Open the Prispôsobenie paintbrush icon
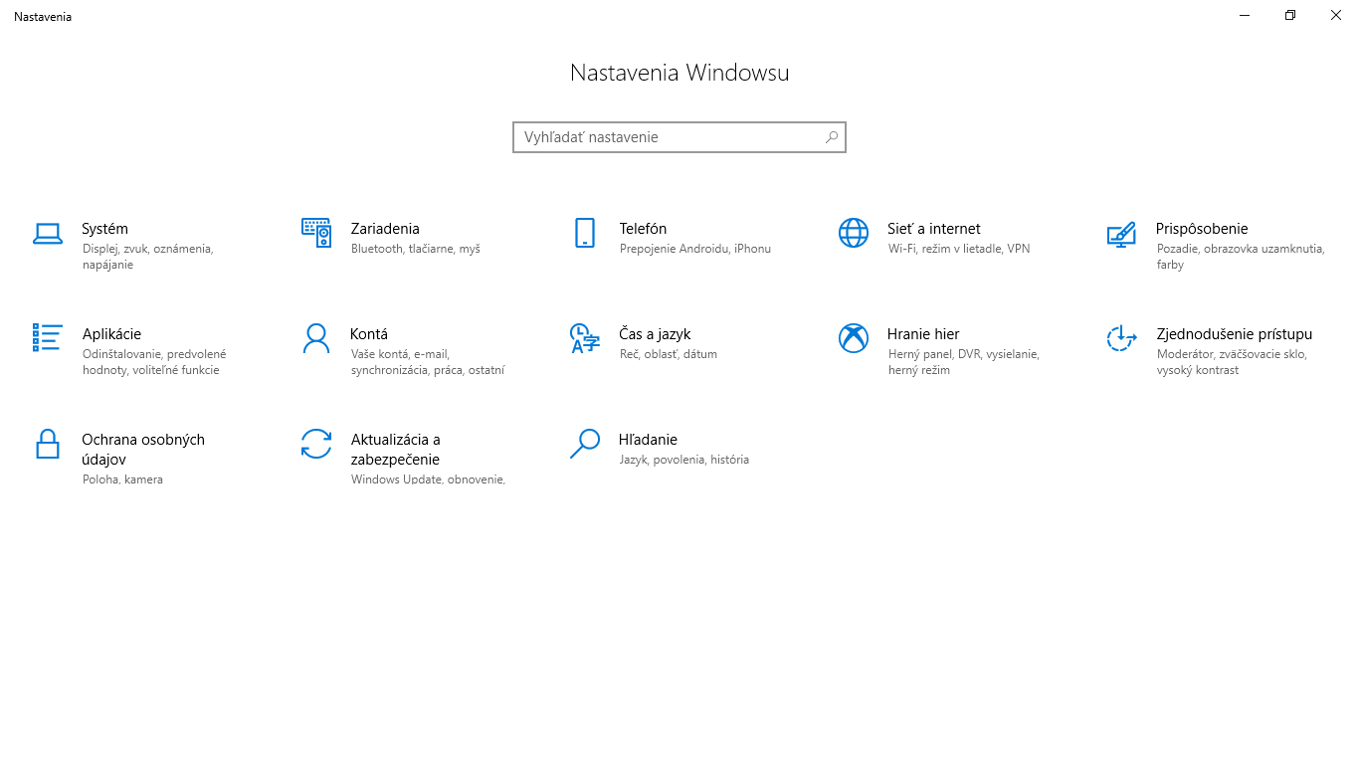Image resolution: width=1359 pixels, height=764 pixels. click(1122, 234)
